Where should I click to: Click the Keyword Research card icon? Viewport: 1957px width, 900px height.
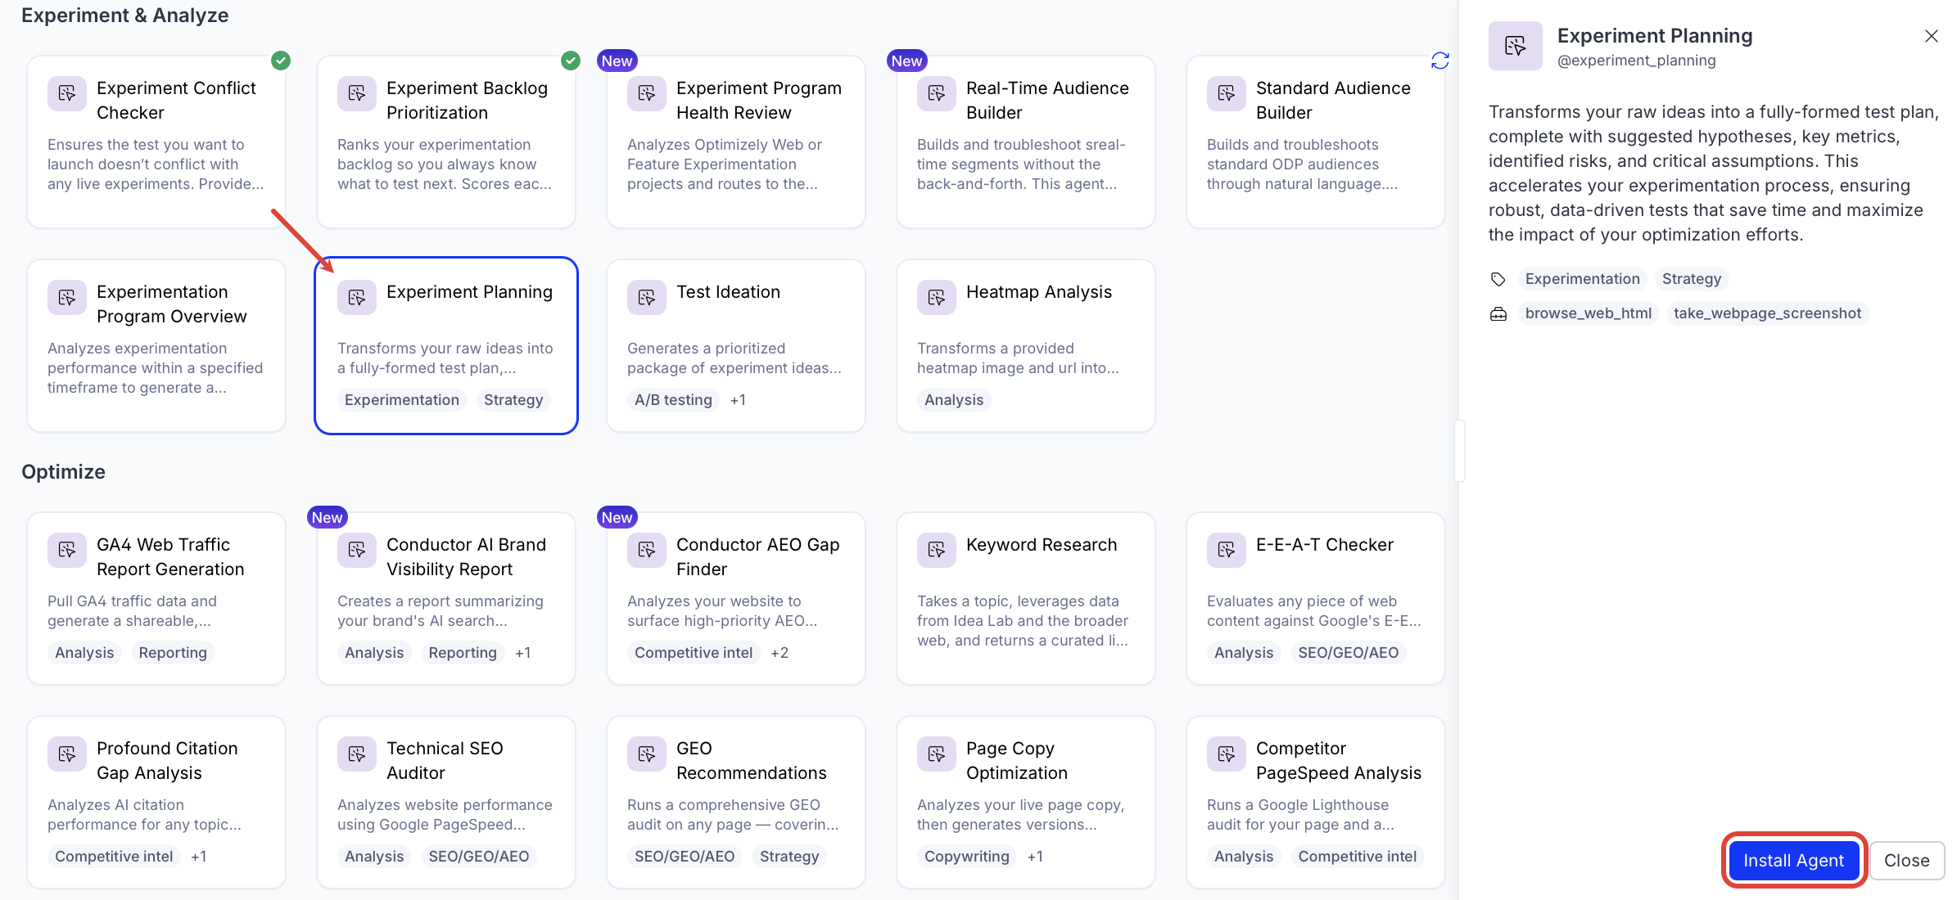[937, 550]
